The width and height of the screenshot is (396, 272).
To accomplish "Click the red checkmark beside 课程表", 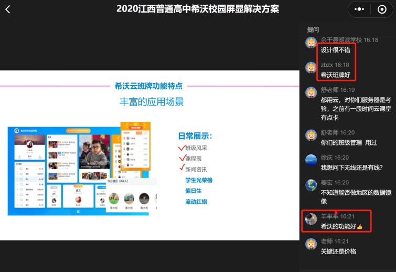I will [182, 158].
